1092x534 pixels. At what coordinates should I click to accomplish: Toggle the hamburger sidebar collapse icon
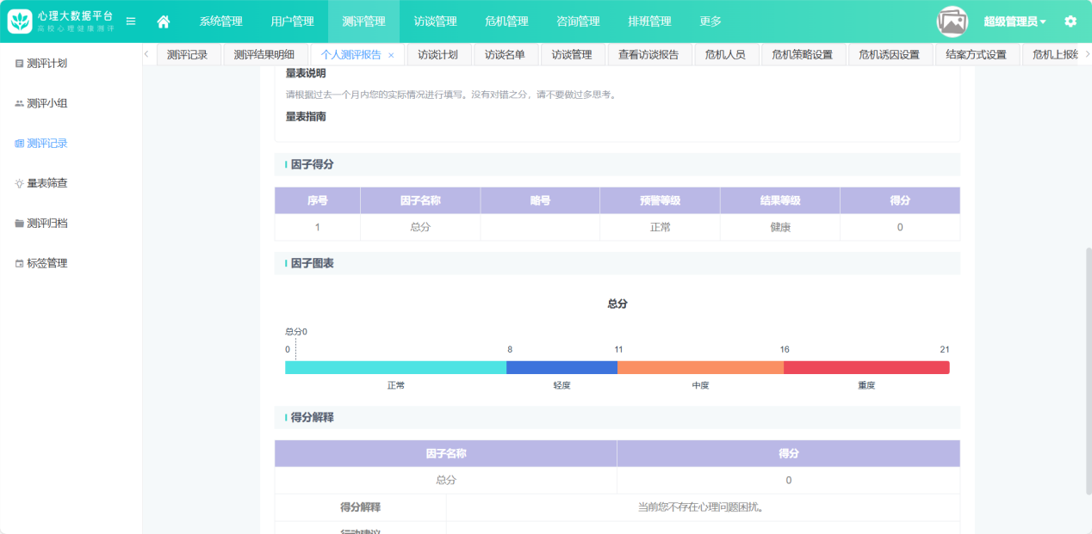pos(131,21)
